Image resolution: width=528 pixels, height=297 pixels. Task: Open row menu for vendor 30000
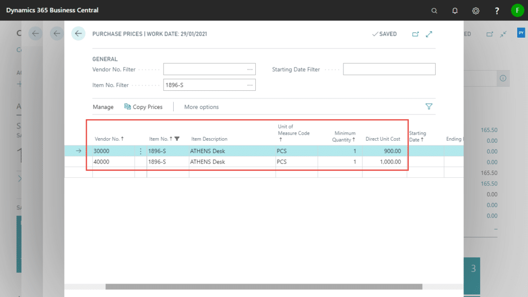[x=140, y=151]
